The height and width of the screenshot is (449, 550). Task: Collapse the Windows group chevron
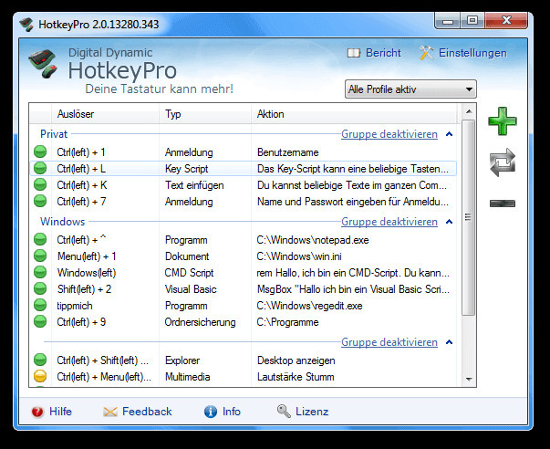point(449,222)
